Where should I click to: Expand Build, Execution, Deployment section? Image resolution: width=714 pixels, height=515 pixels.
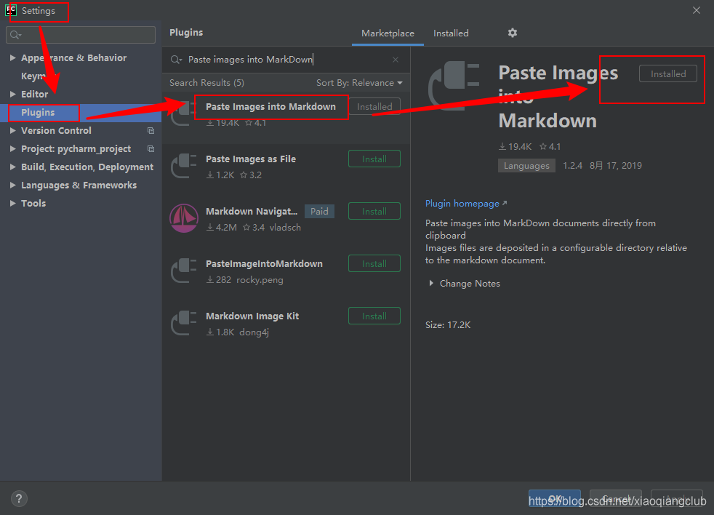coord(13,167)
